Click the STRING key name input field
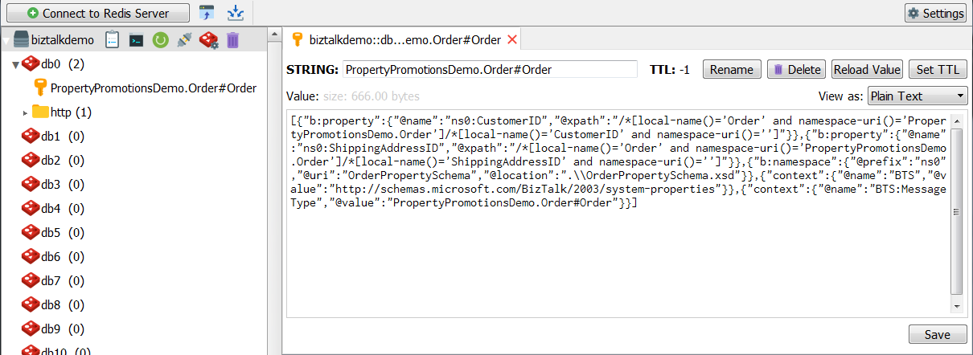 (x=490, y=70)
